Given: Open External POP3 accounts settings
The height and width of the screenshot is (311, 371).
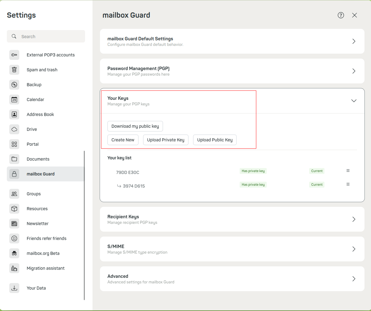Looking at the screenshot, I should (x=50, y=55).
